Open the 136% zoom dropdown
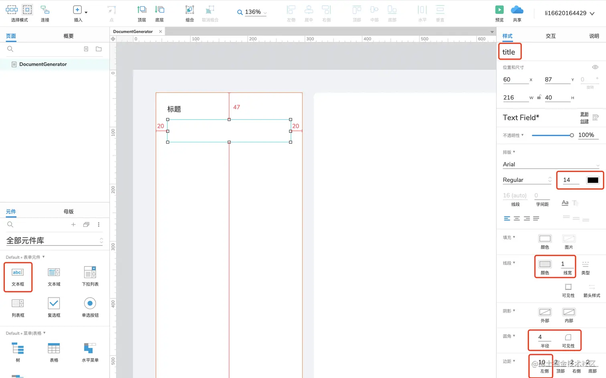The height and width of the screenshot is (378, 606). pos(265,13)
